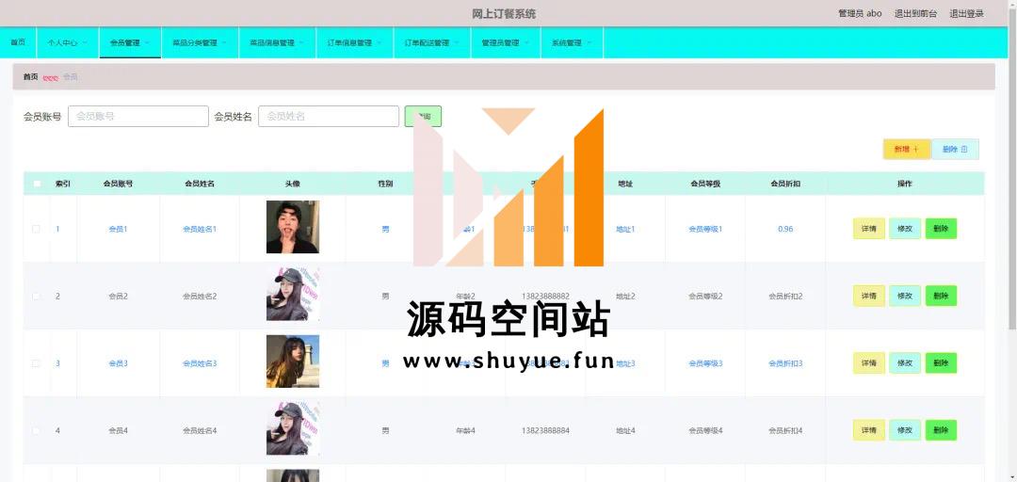The width and height of the screenshot is (1017, 482).
Task: Click 退出登录 to log out
Action: point(966,13)
